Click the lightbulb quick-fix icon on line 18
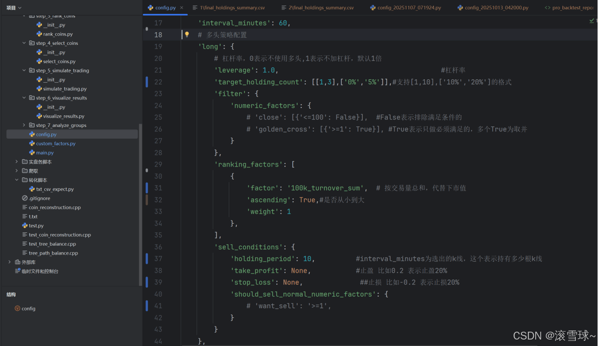This screenshot has height=346, width=598. point(187,35)
